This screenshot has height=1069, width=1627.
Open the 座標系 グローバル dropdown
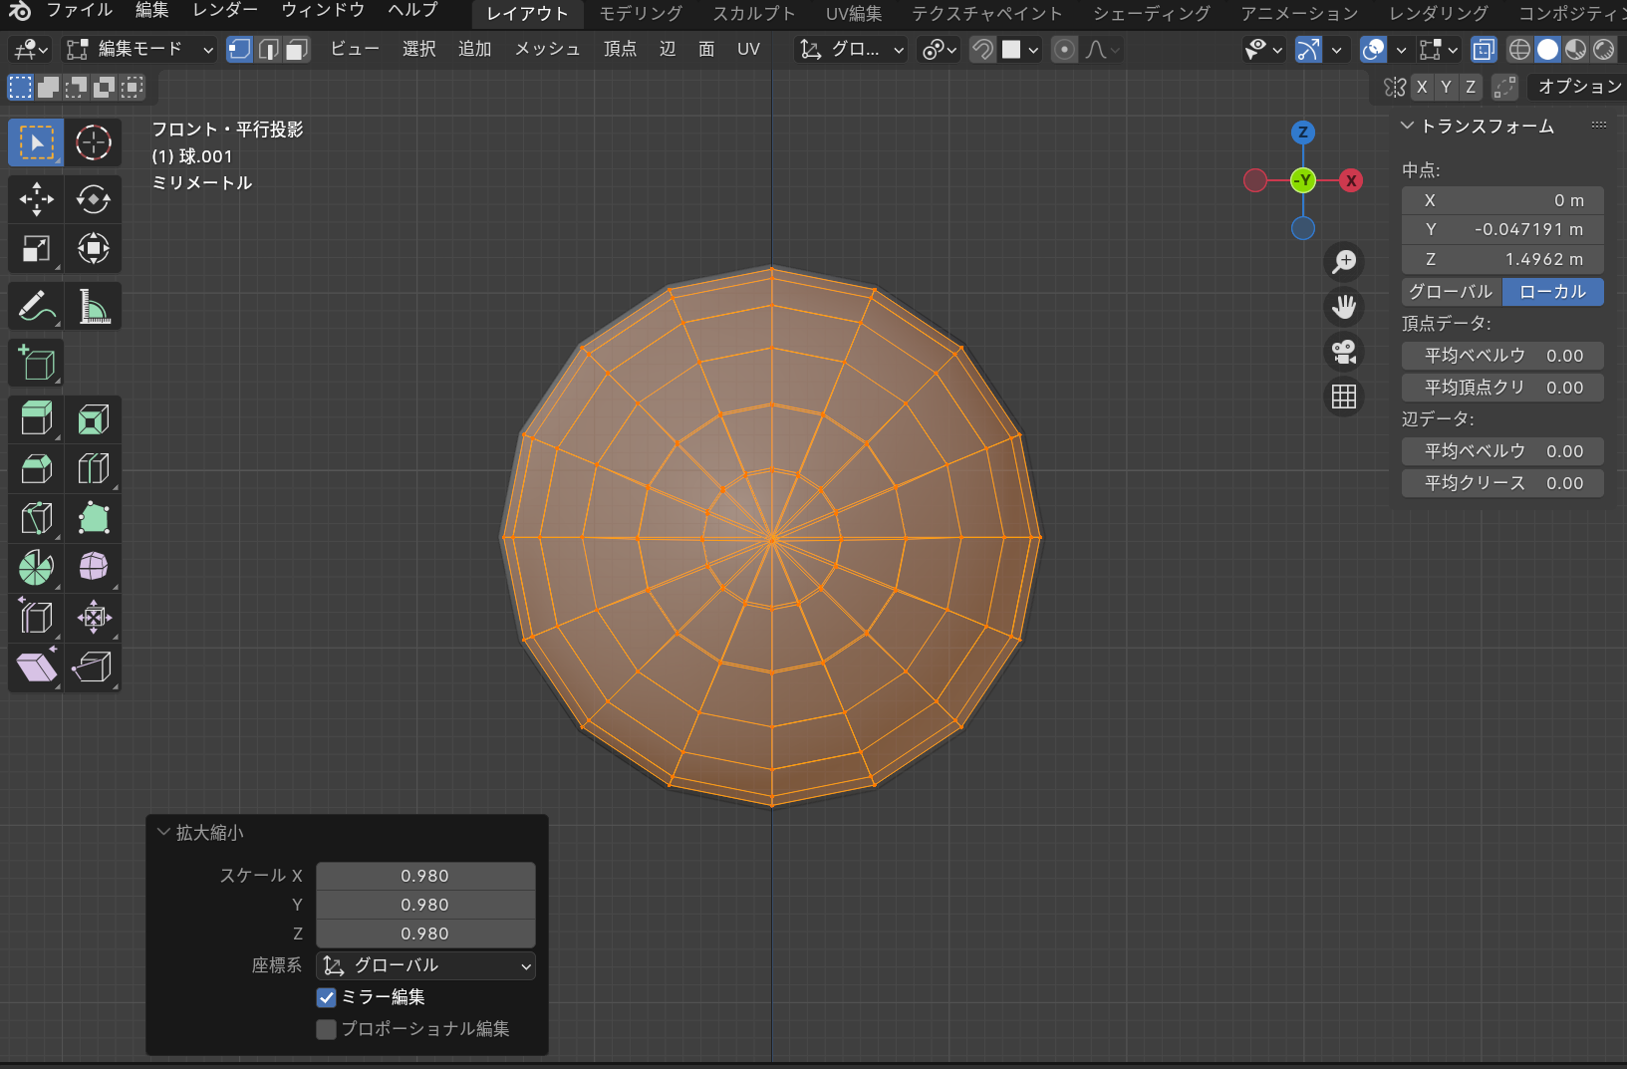pyautogui.click(x=425, y=965)
